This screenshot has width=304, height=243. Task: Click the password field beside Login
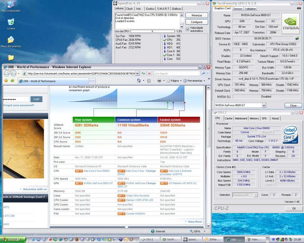16,99
